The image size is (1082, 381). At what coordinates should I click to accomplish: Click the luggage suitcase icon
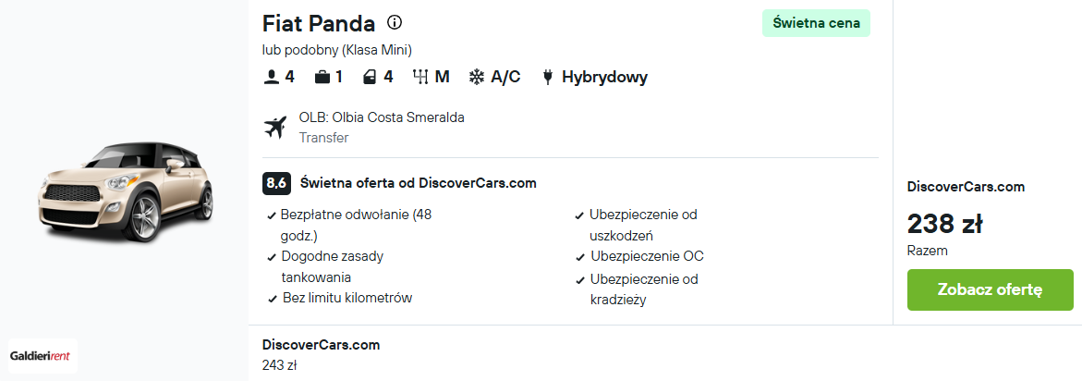[322, 78]
